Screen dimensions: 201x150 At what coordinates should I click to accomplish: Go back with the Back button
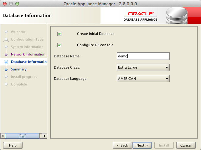pos(122,145)
